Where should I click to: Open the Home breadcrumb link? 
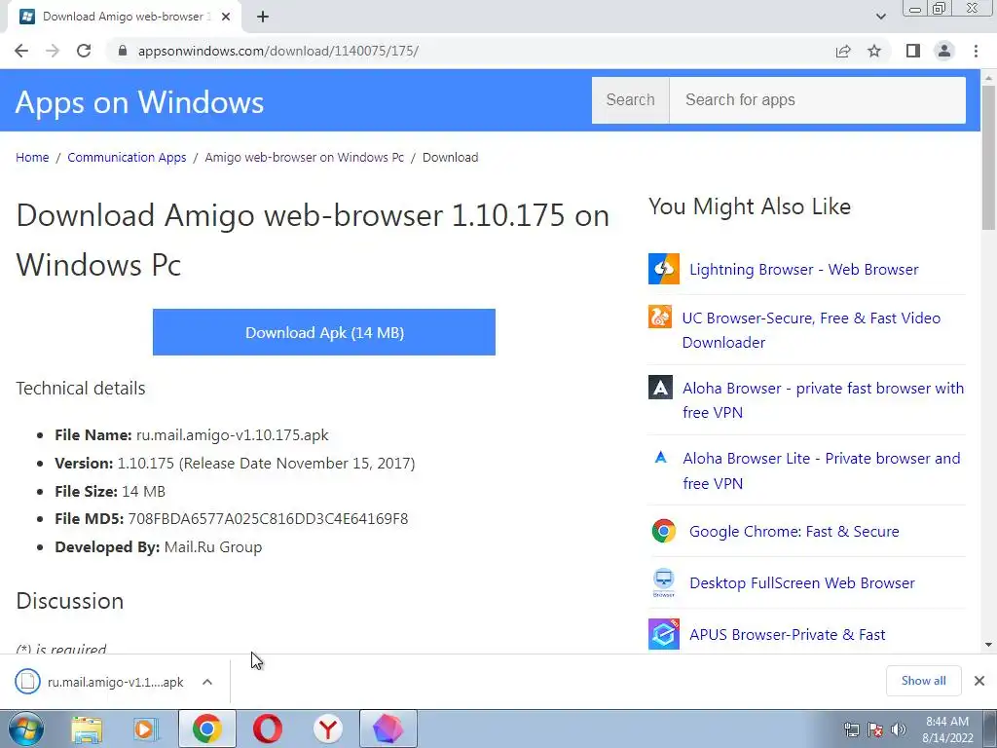click(32, 157)
